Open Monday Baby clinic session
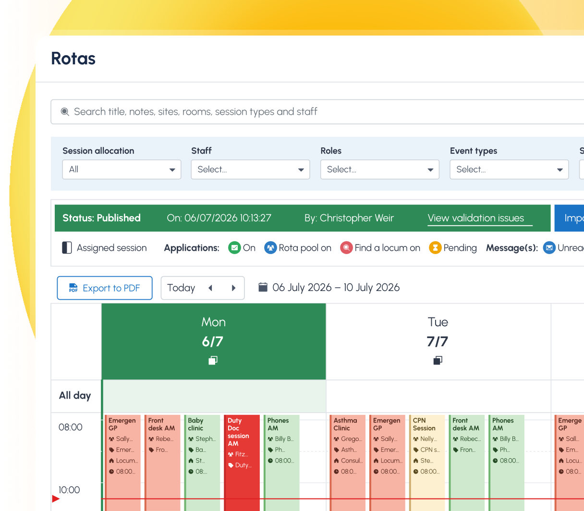 pos(202,463)
